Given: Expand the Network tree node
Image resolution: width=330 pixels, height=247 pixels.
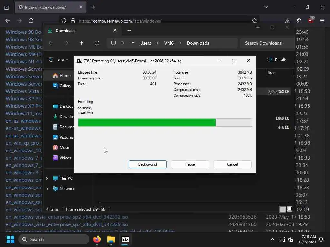Looking at the screenshot, I should tap(47, 189).
